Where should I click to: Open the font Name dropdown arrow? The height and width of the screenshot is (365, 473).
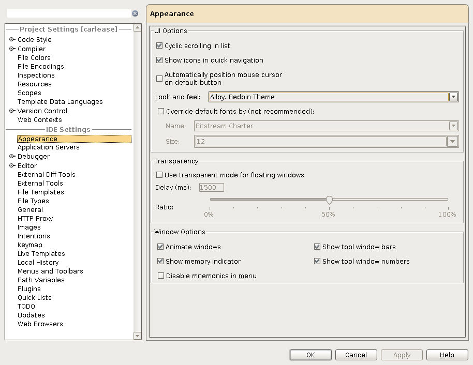click(453, 126)
